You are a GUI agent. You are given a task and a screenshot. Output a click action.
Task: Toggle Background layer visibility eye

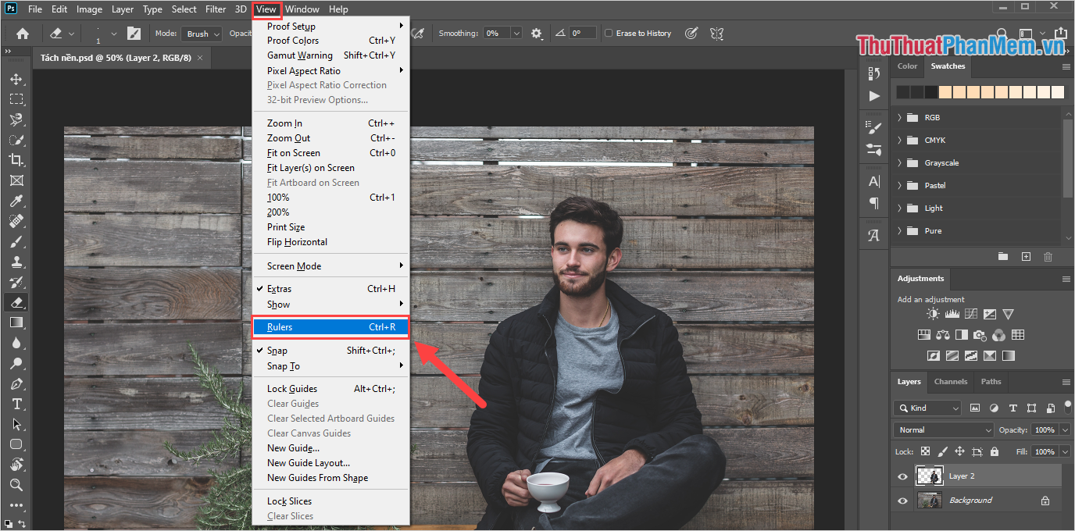[x=902, y=501]
